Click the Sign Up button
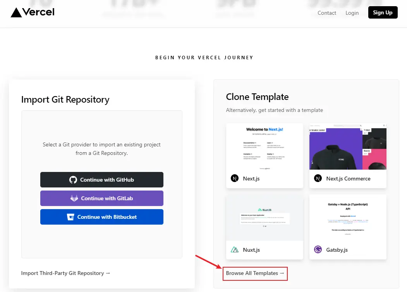This screenshot has width=407, height=292. click(x=383, y=12)
